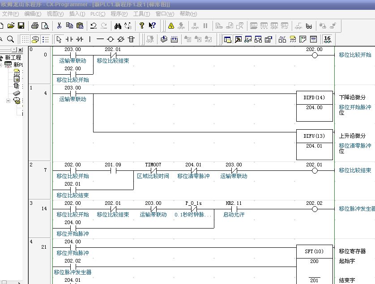
Task: Toggle the show comments toolbar button
Action: coord(35,39)
